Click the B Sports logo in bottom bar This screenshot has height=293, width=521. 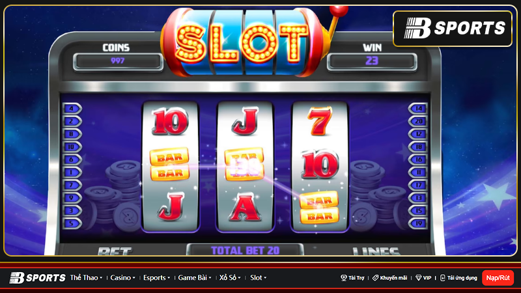[38, 278]
